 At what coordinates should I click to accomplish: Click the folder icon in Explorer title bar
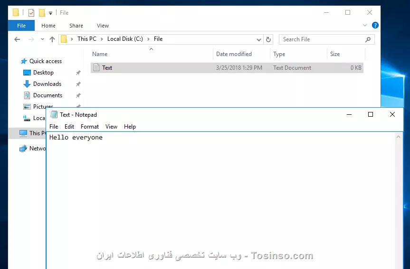(x=16, y=12)
